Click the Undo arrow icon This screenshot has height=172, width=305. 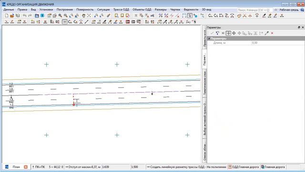pos(24,16)
